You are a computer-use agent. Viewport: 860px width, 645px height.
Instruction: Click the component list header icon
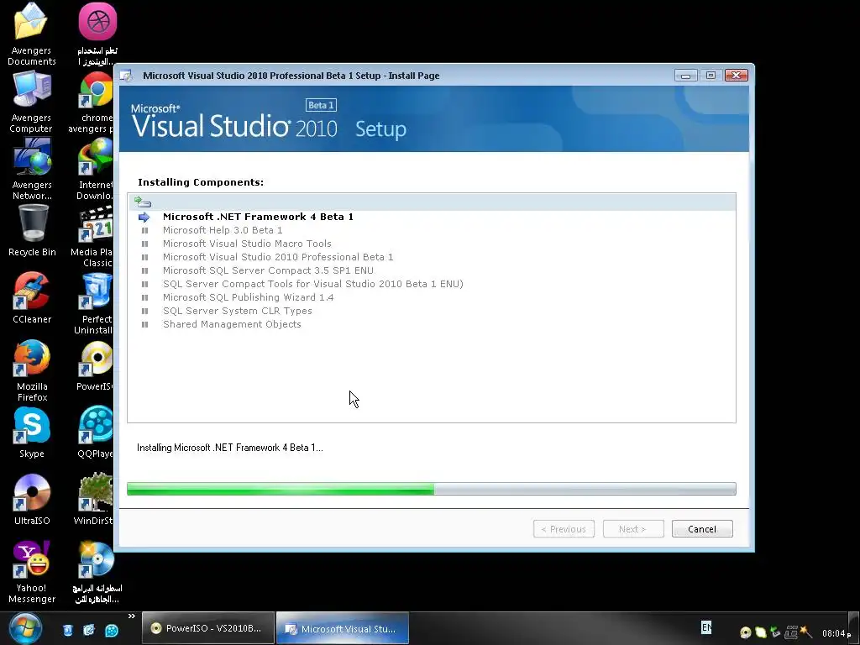[142, 202]
